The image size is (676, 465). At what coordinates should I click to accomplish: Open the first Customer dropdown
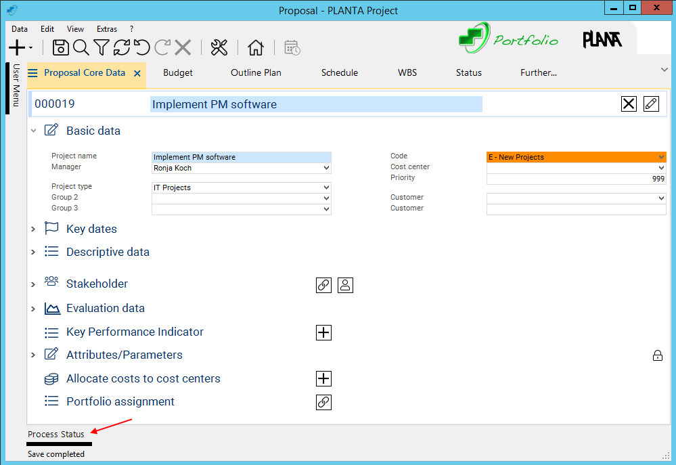pyautogui.click(x=661, y=198)
